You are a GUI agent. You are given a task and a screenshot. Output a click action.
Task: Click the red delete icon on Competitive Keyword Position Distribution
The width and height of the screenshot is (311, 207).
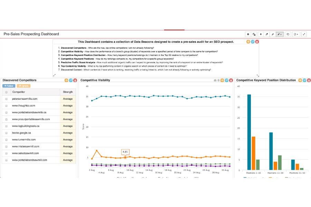[x=309, y=80]
